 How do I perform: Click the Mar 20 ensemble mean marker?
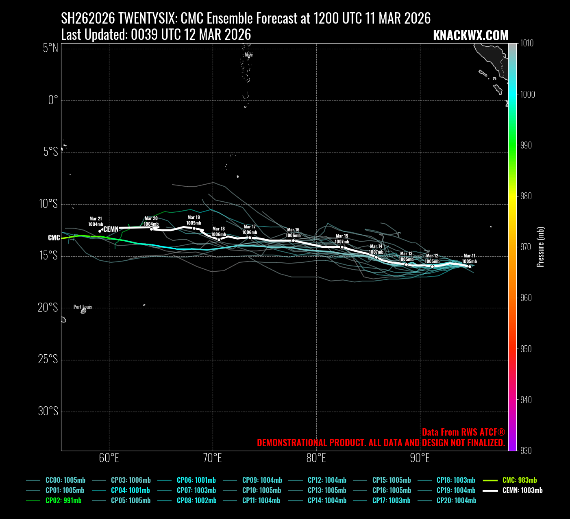tap(151, 229)
